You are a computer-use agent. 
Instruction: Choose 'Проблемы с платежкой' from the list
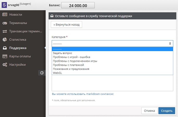point(68,65)
